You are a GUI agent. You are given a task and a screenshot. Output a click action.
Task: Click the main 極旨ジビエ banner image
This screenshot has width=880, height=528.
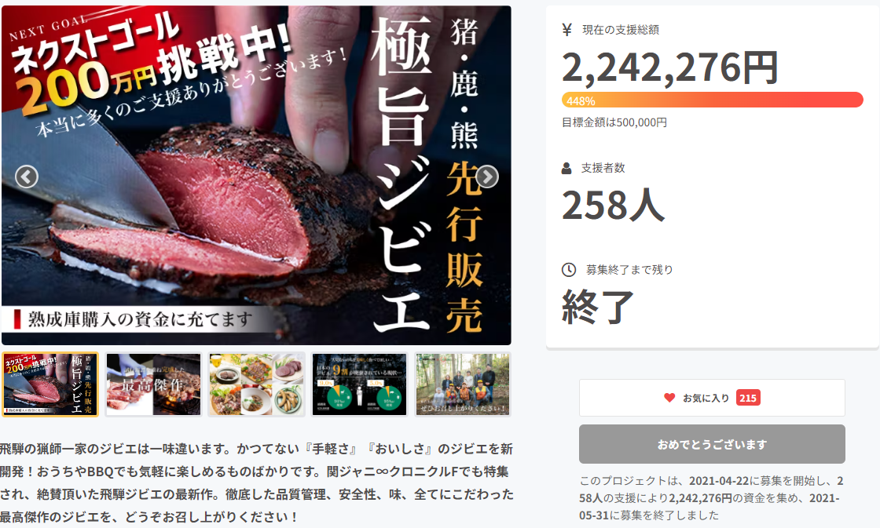pos(256,176)
